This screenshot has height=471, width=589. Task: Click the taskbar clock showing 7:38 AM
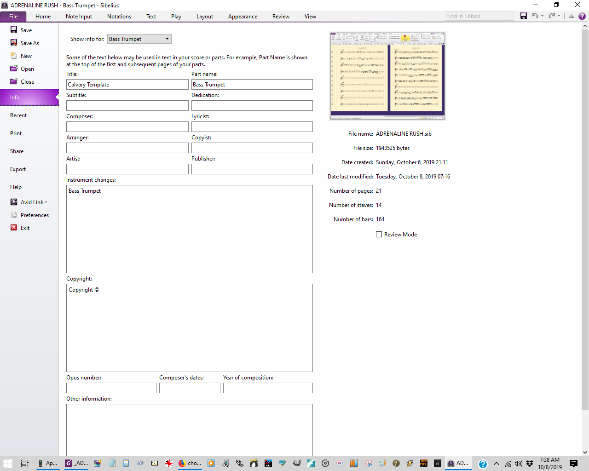click(550, 463)
